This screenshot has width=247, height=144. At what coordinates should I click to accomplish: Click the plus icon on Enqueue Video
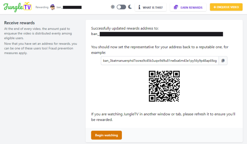(x=215, y=7)
